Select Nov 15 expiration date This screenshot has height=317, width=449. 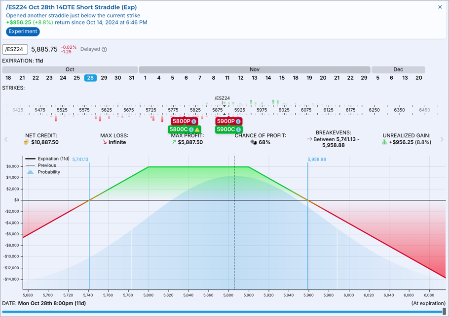coord(282,78)
